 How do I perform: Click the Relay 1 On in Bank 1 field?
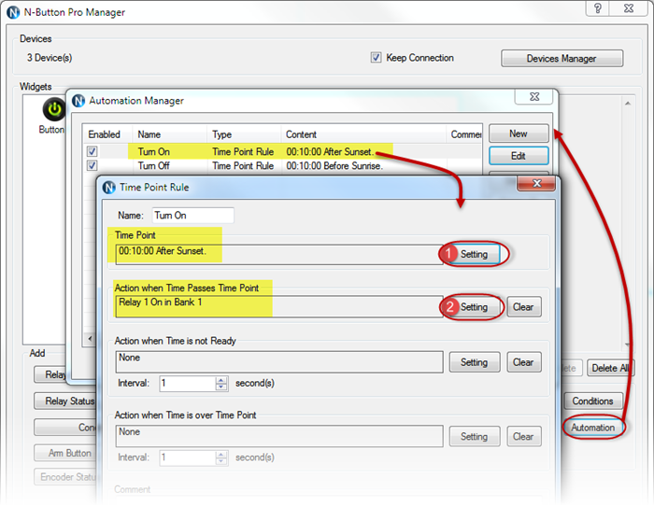click(279, 307)
